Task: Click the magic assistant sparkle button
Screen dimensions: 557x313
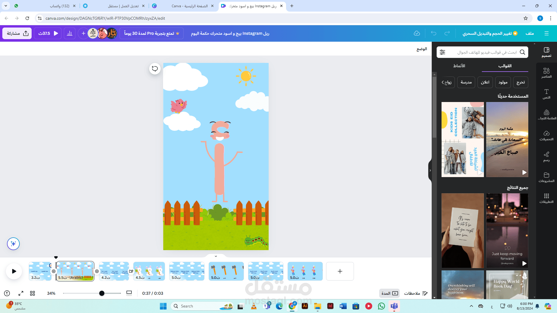Action: point(13,244)
